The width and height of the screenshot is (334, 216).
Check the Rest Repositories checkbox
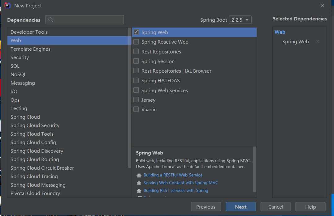(136, 51)
